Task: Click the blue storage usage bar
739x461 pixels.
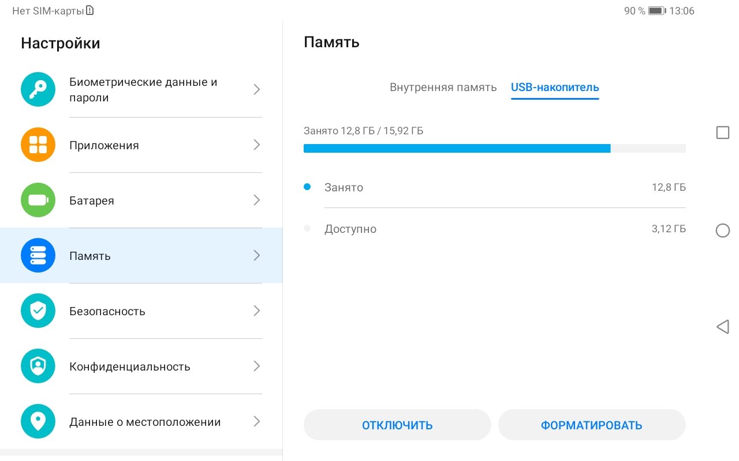Action: point(495,148)
